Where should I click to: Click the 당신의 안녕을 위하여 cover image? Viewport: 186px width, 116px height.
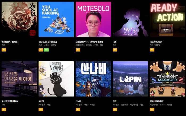point(19,79)
